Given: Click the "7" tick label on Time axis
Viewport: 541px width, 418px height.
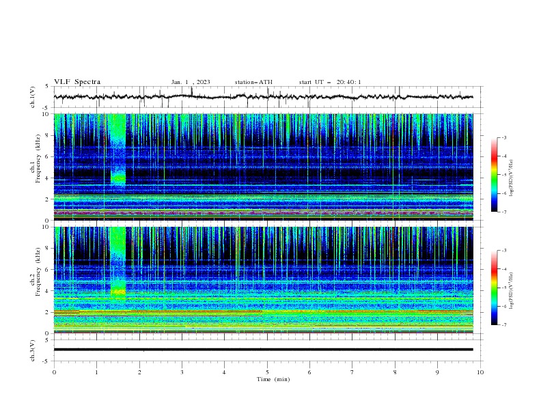Looking at the screenshot, I should point(352,372).
